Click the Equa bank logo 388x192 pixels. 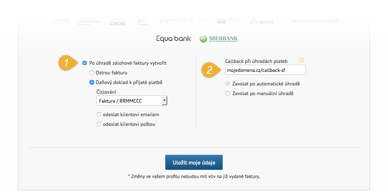tap(174, 39)
